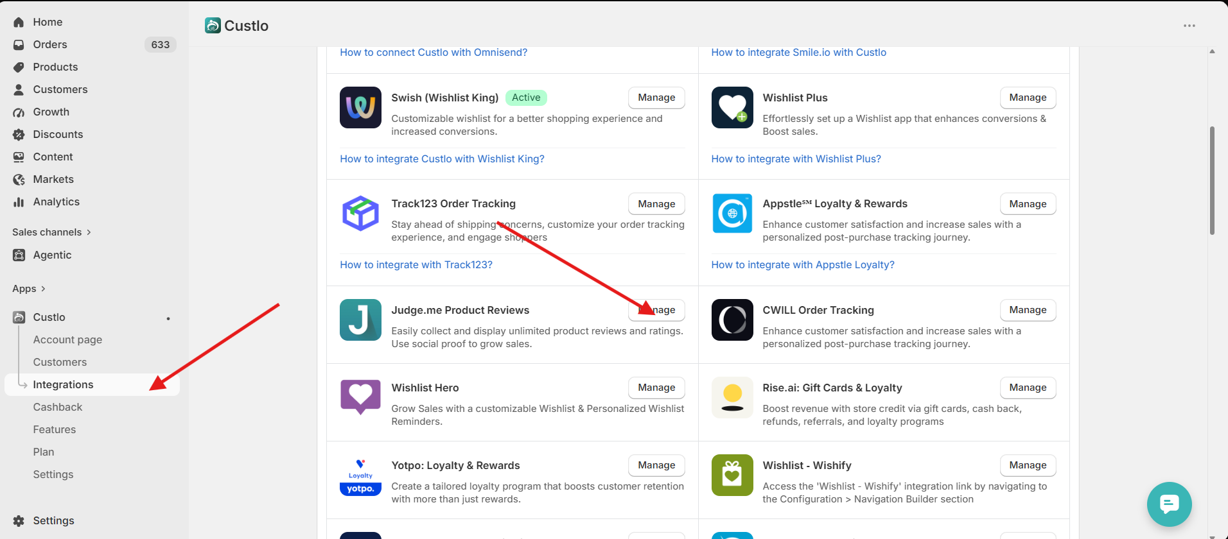The image size is (1228, 539).
Task: Click the Wishlist - Wishify gift logo
Action: pyautogui.click(x=732, y=475)
